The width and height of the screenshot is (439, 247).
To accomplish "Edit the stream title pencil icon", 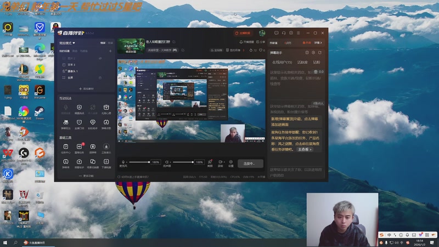I will [174, 42].
